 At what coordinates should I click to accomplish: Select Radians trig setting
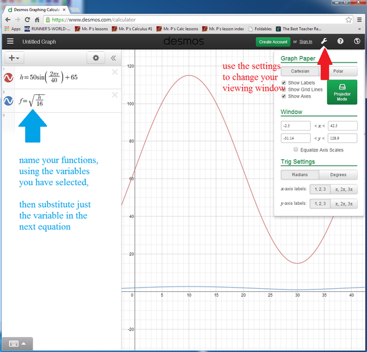300,175
